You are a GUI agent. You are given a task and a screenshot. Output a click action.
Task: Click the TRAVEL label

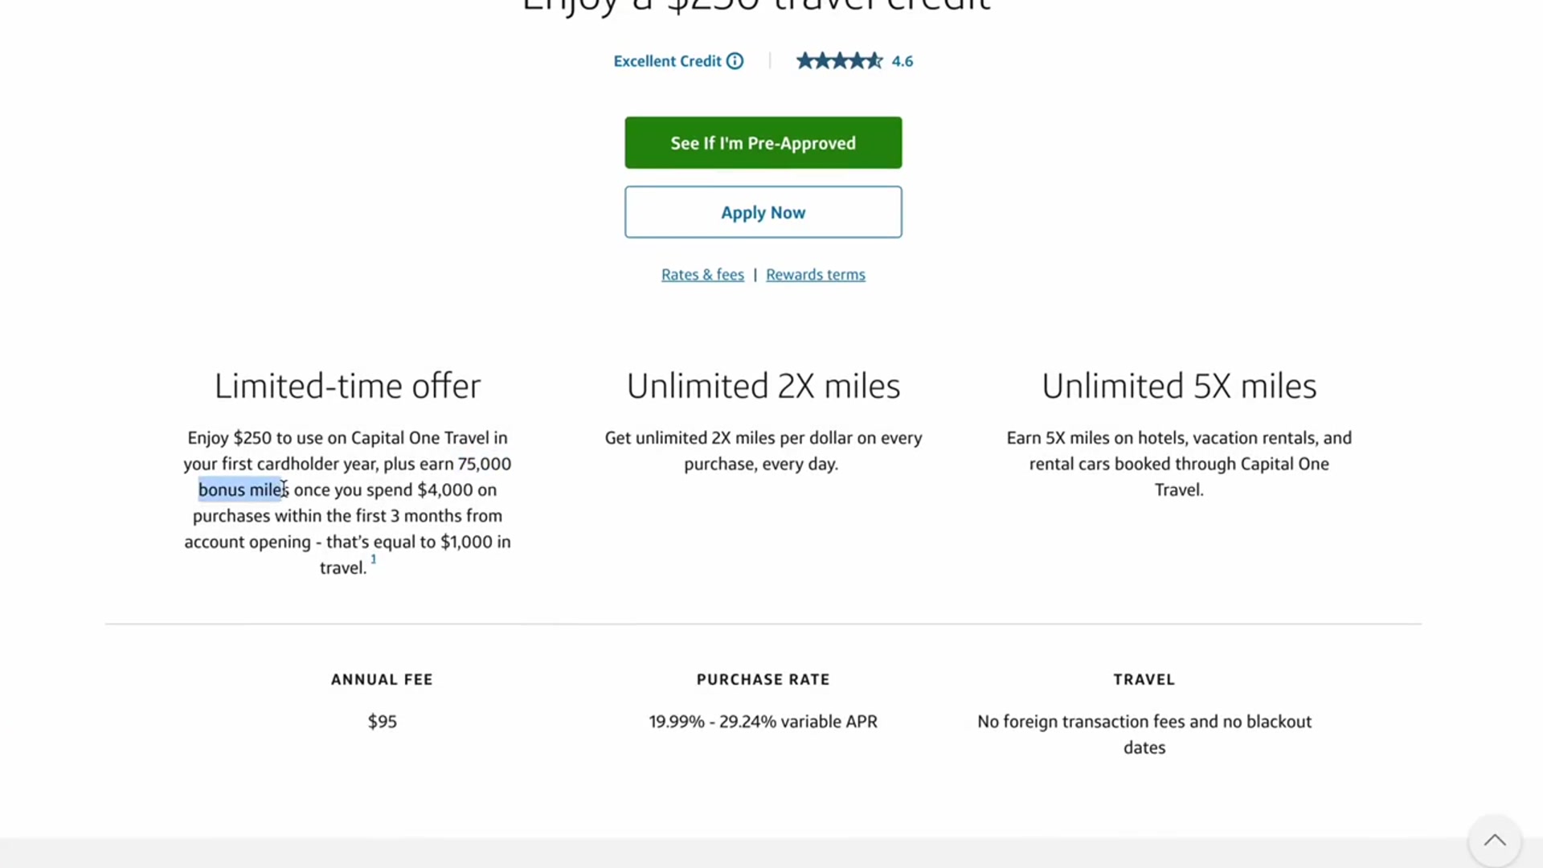(1144, 680)
